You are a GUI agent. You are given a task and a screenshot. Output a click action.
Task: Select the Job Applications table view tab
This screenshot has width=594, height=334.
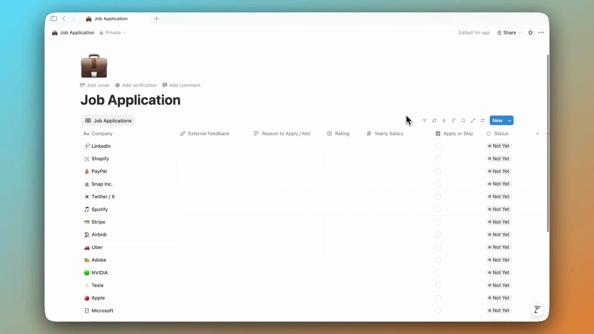(108, 121)
